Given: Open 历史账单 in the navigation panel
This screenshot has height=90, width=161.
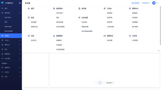Looking at the screenshot, I should point(135,17).
